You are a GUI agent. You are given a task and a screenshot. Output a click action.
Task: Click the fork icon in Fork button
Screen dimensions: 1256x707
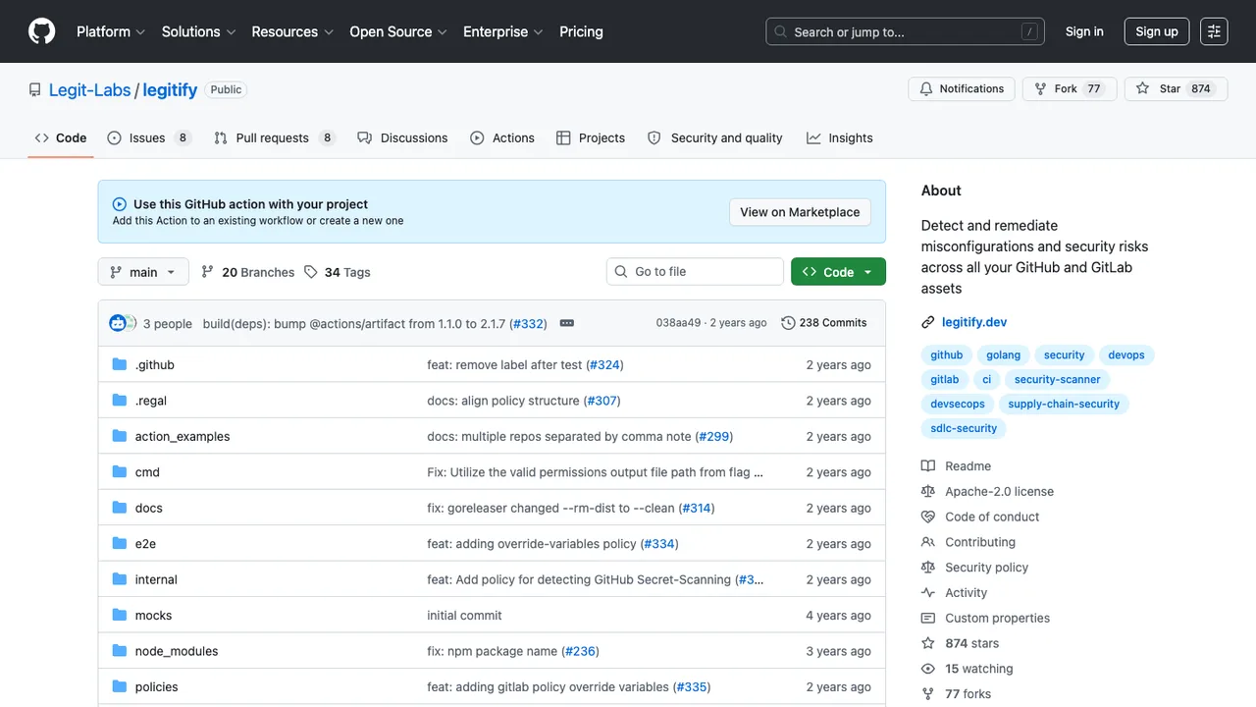tap(1040, 88)
